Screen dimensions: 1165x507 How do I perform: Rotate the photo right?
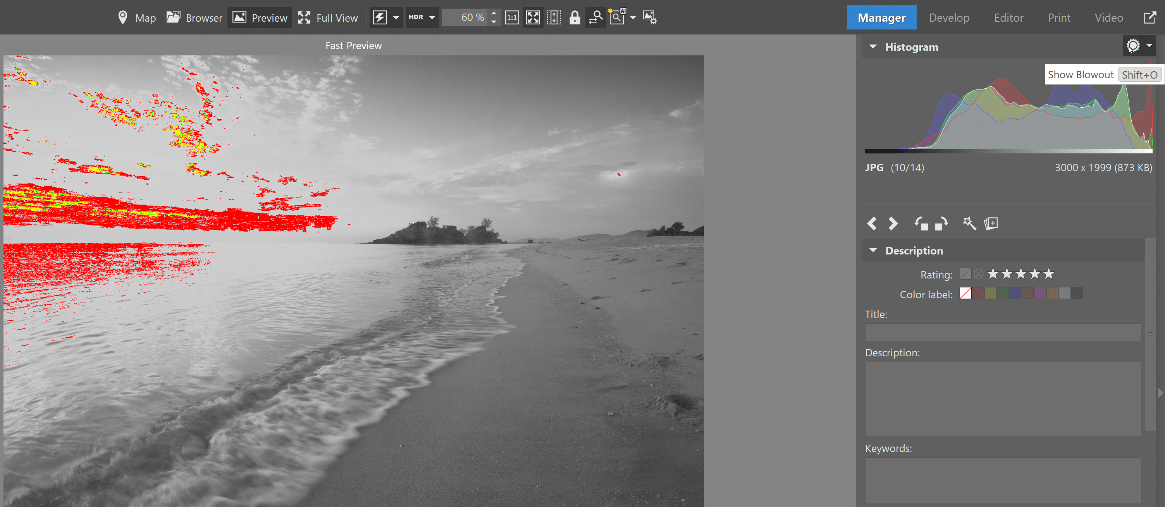pyautogui.click(x=941, y=223)
